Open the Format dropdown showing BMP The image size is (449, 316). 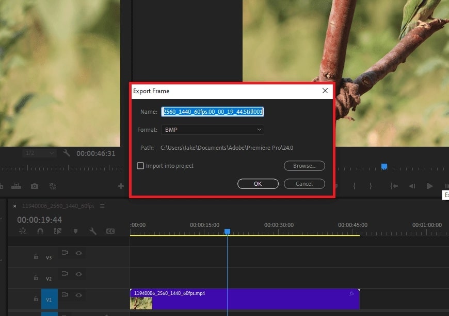(213, 129)
